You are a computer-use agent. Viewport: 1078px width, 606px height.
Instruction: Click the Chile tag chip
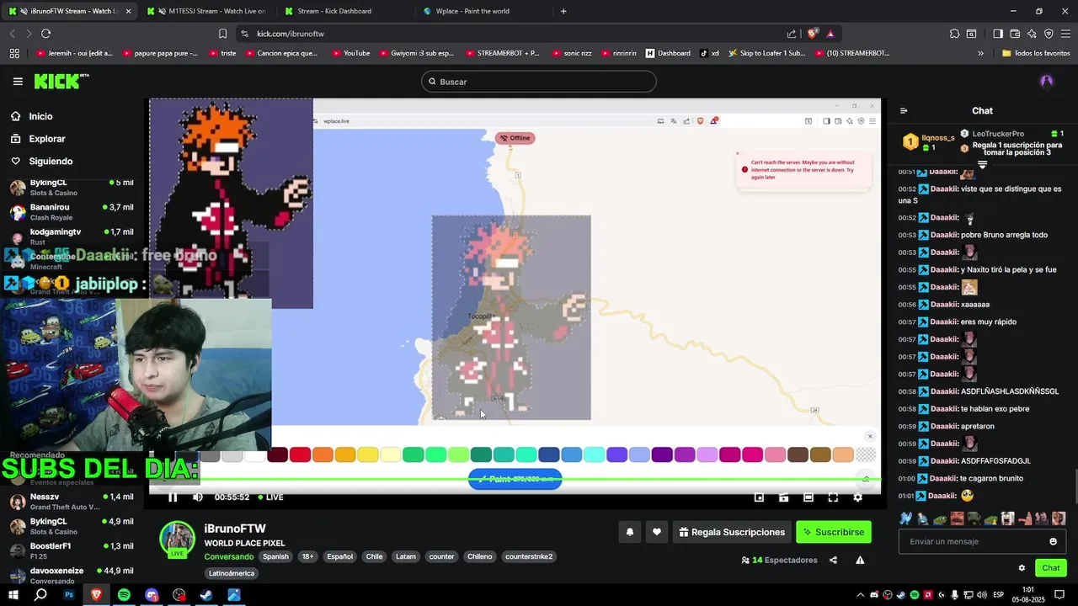[x=375, y=557]
